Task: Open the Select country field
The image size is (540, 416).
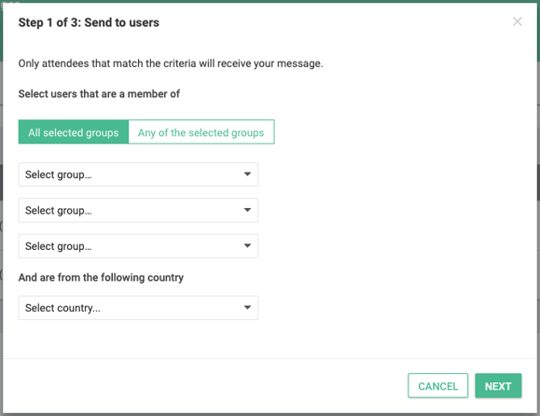Action: point(138,308)
